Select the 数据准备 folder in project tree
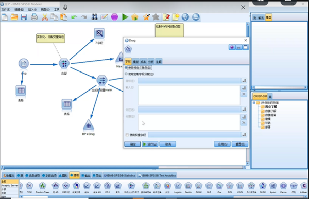The image size is (309, 199). (x=270, y=115)
